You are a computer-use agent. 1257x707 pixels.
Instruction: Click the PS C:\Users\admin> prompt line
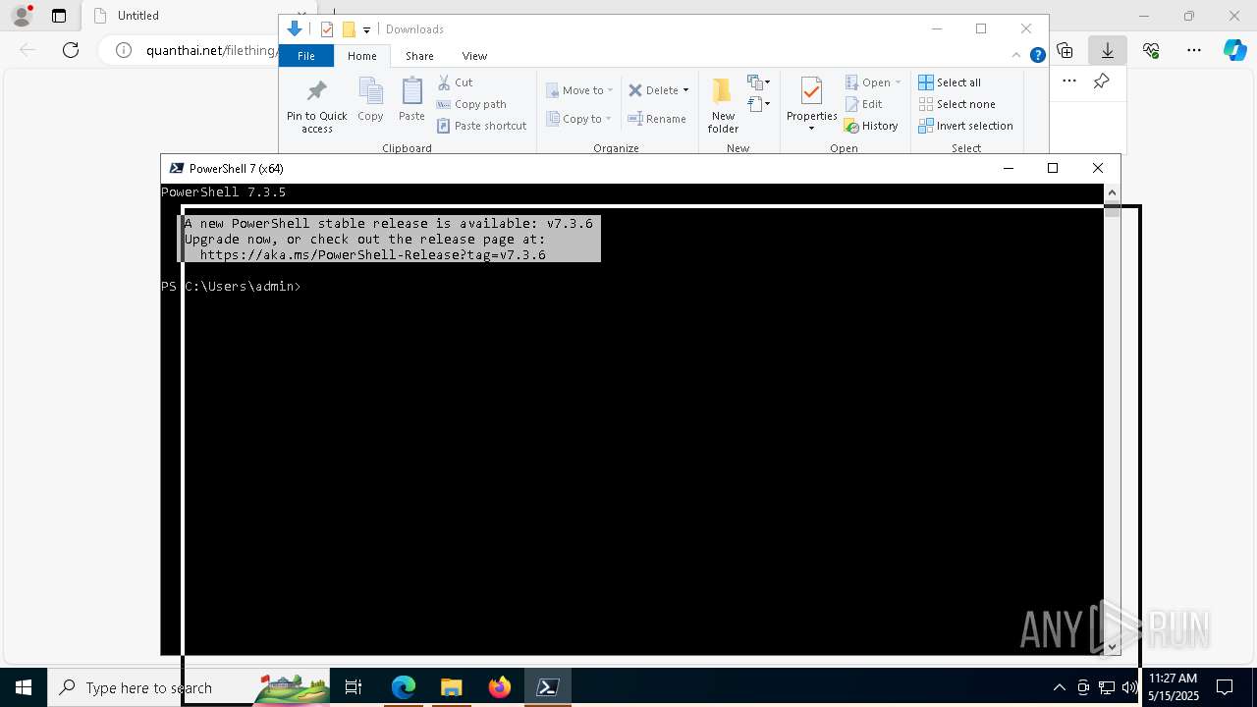232,287
